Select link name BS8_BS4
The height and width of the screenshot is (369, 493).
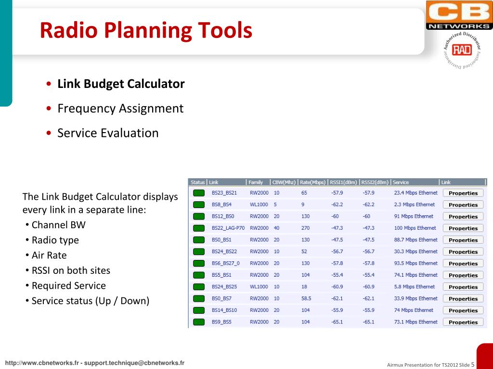click(221, 205)
